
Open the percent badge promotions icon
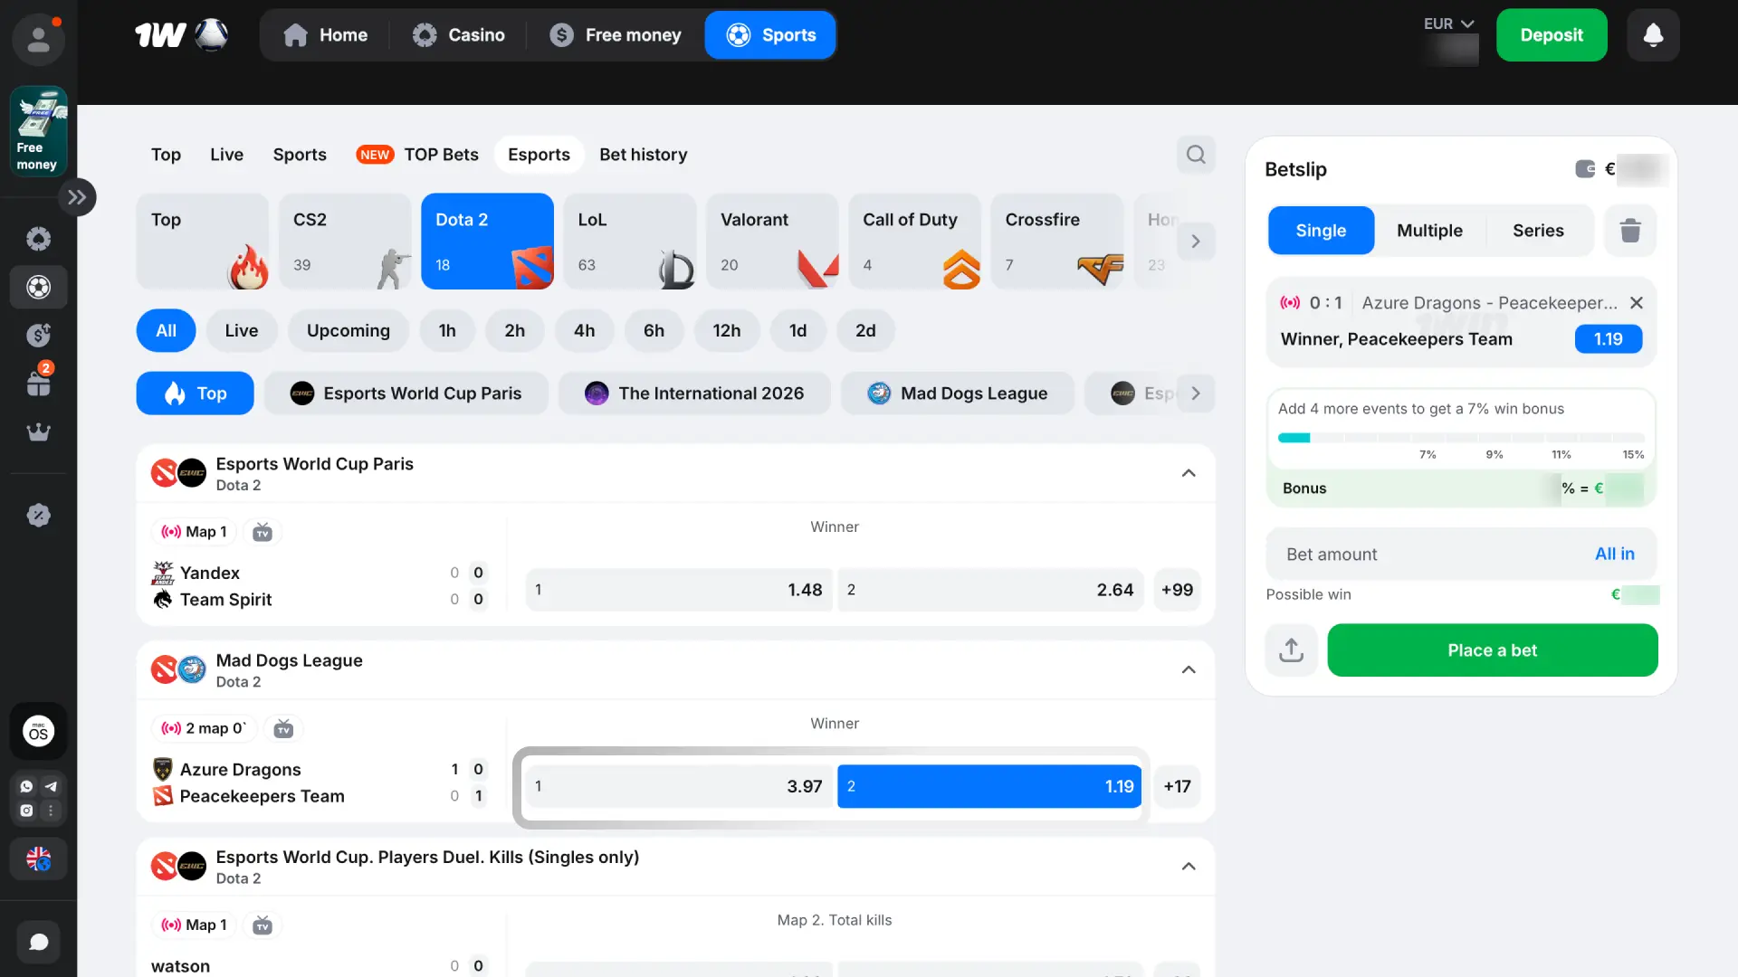coord(38,516)
